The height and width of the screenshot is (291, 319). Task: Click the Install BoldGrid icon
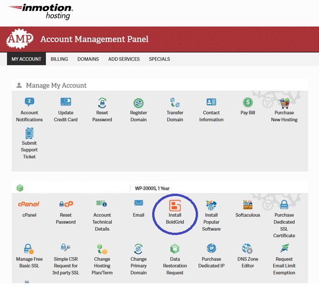(175, 206)
